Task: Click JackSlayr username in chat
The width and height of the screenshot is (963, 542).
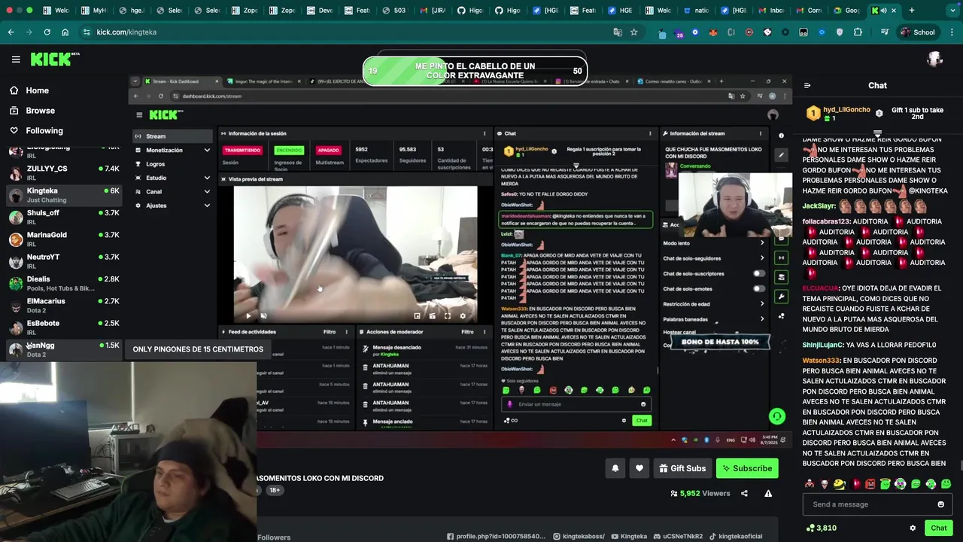Action: [819, 206]
